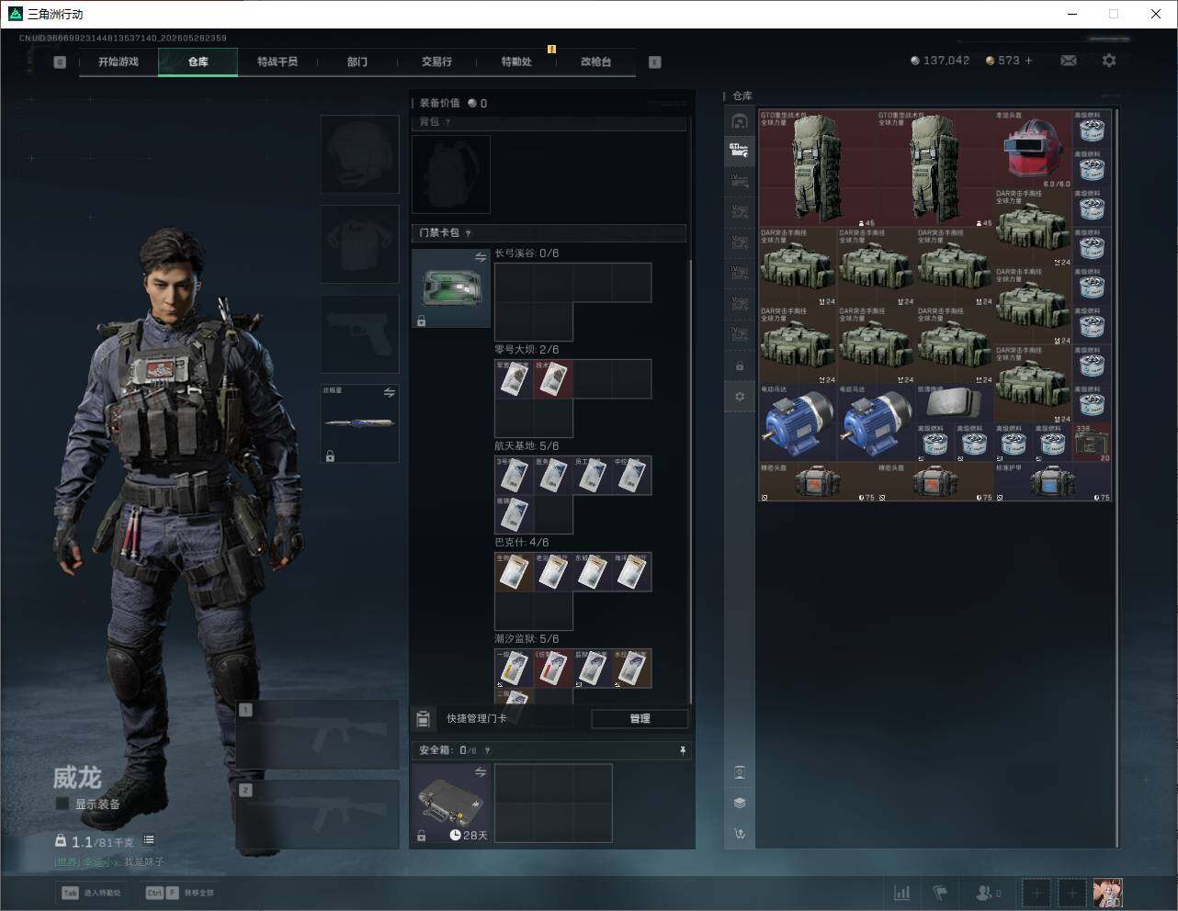Screen dimensions: 1178x911
Task: Click the 进入特勤处 Tab shortcut button
Action: 91,893
